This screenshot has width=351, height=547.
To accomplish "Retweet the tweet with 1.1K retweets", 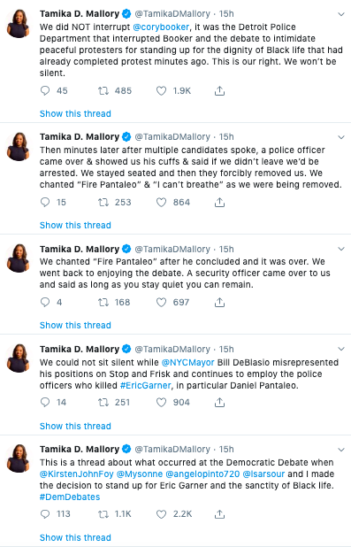I will (103, 514).
